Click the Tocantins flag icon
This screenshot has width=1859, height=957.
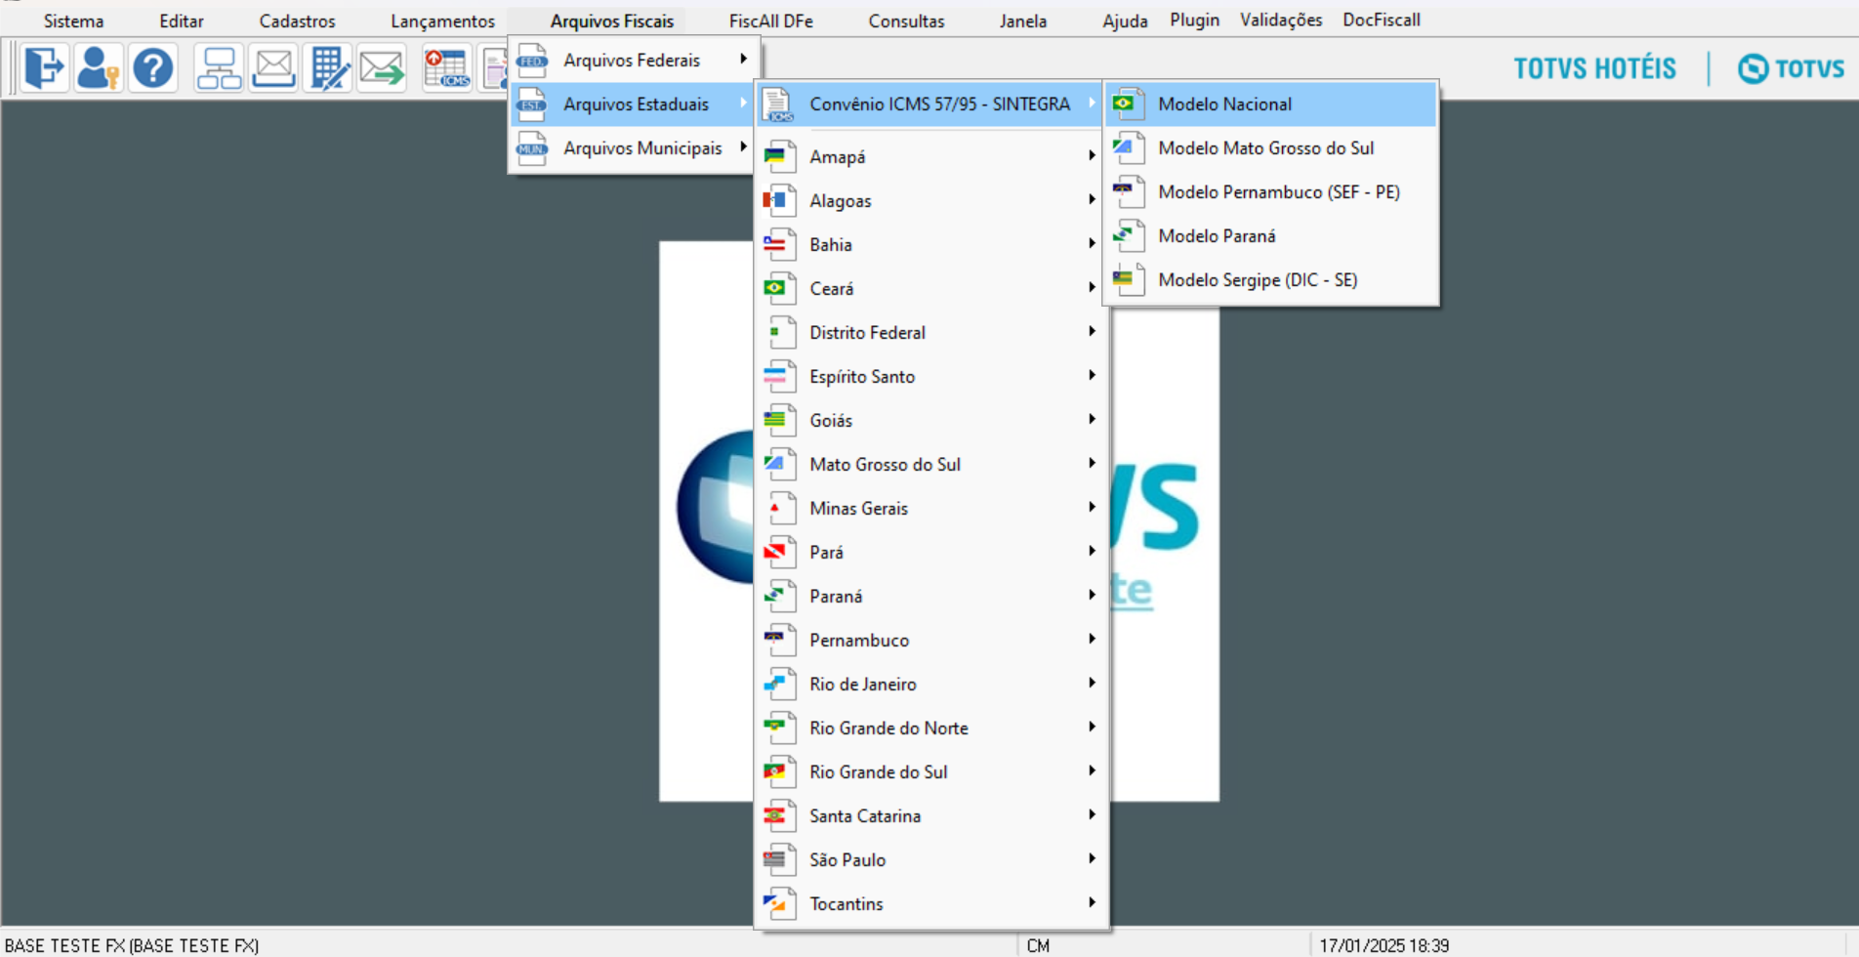click(779, 903)
